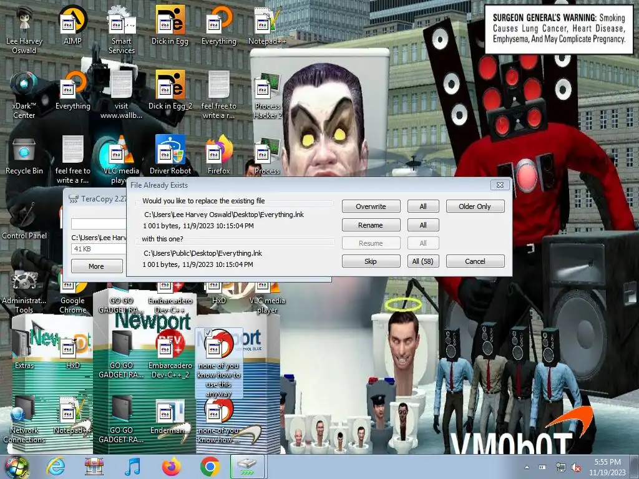Select the bottom-row Notepad++ shortcut
This screenshot has height=479, width=639.
tap(72, 415)
